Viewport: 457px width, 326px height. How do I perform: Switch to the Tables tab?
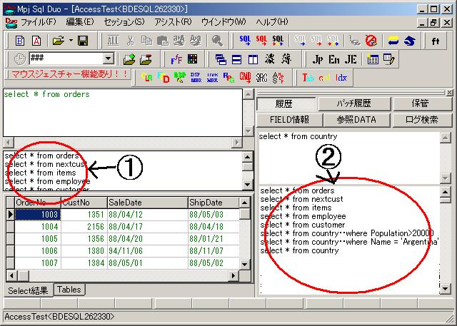click(x=69, y=290)
